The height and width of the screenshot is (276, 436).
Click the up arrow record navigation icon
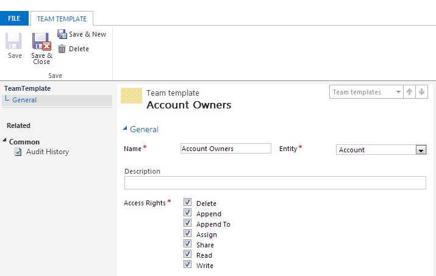(409, 92)
